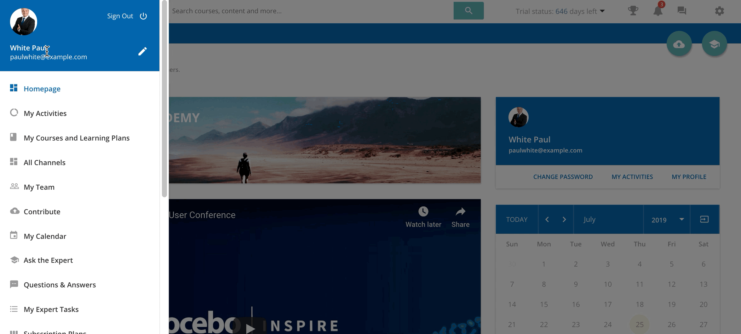Click the sidebar vertical scrollbar
741x334 pixels.
164,99
